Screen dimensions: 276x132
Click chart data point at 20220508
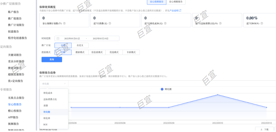(120, 107)
